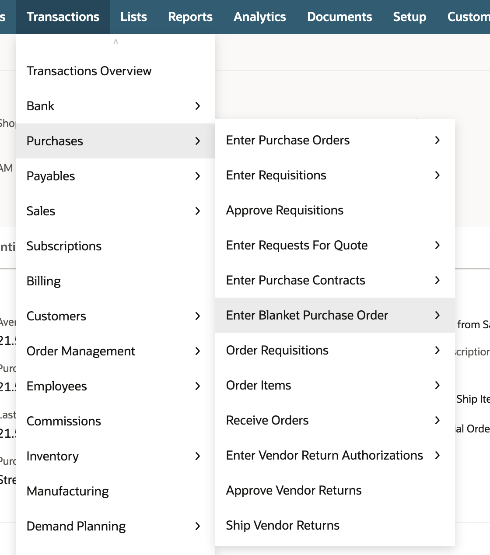Expand the Employees submenu arrow

pyautogui.click(x=198, y=386)
